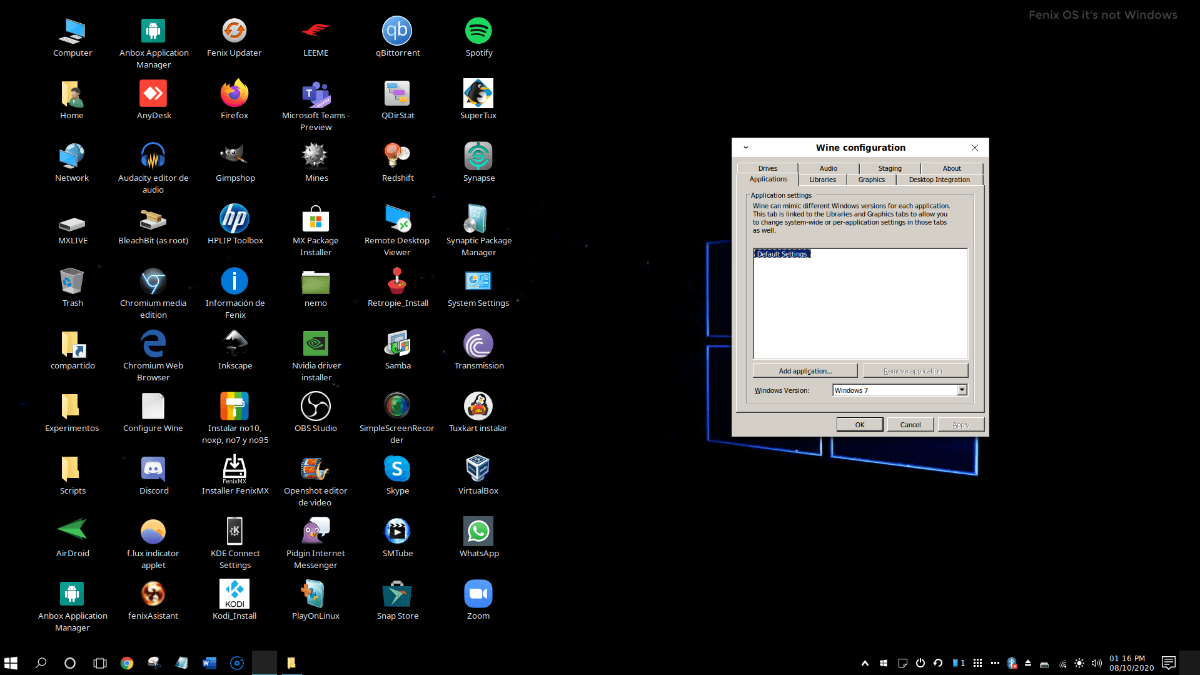
Task: Open the Start menu button
Action: [11, 663]
